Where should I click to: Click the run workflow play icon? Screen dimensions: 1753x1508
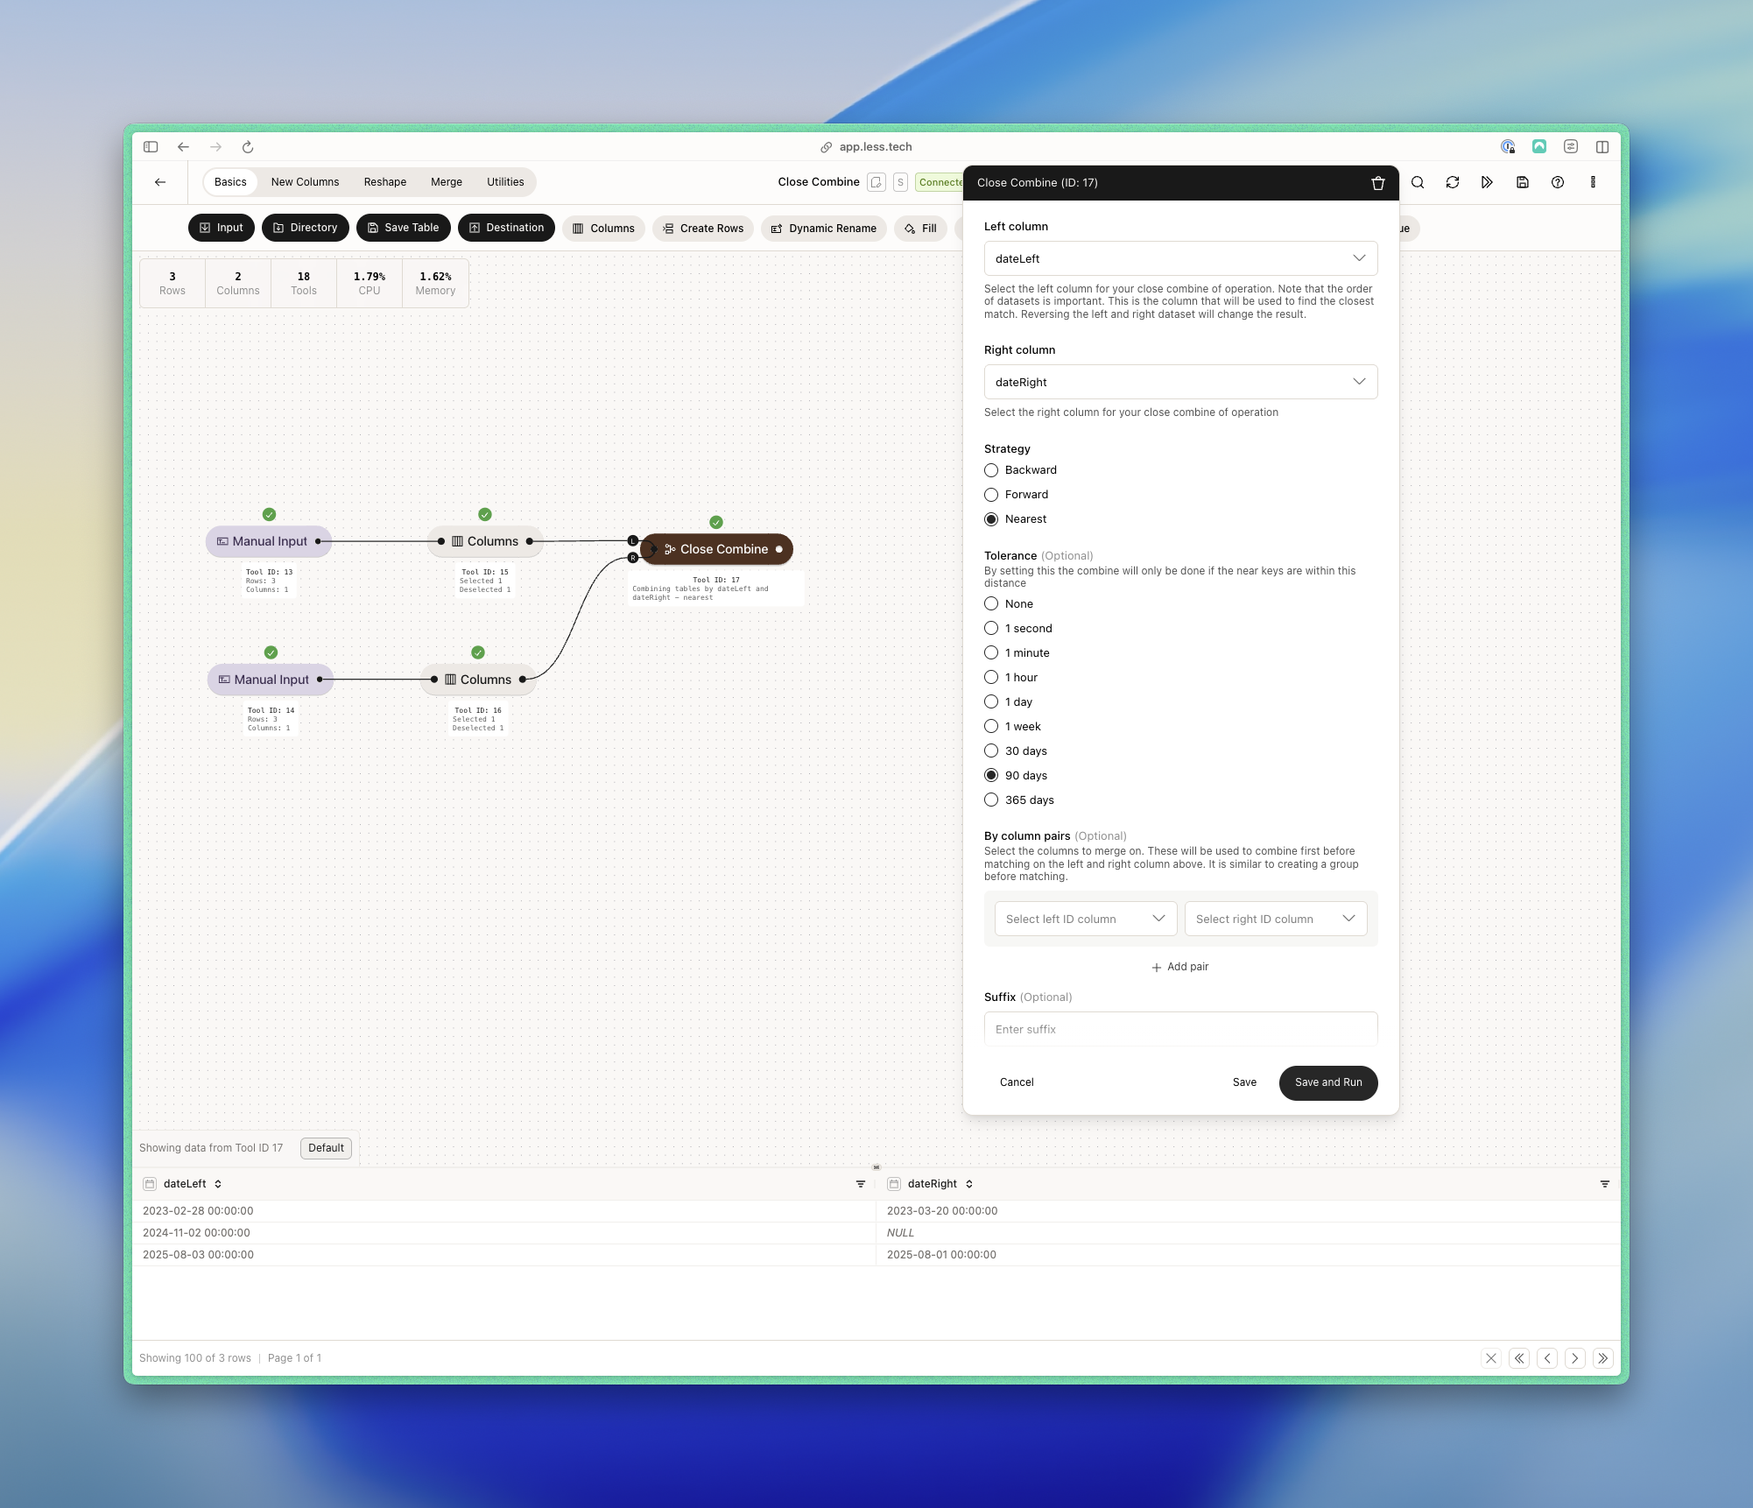point(1487,182)
